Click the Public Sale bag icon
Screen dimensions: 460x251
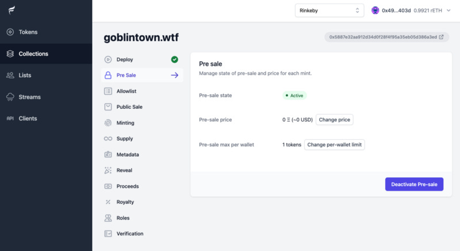click(x=108, y=107)
